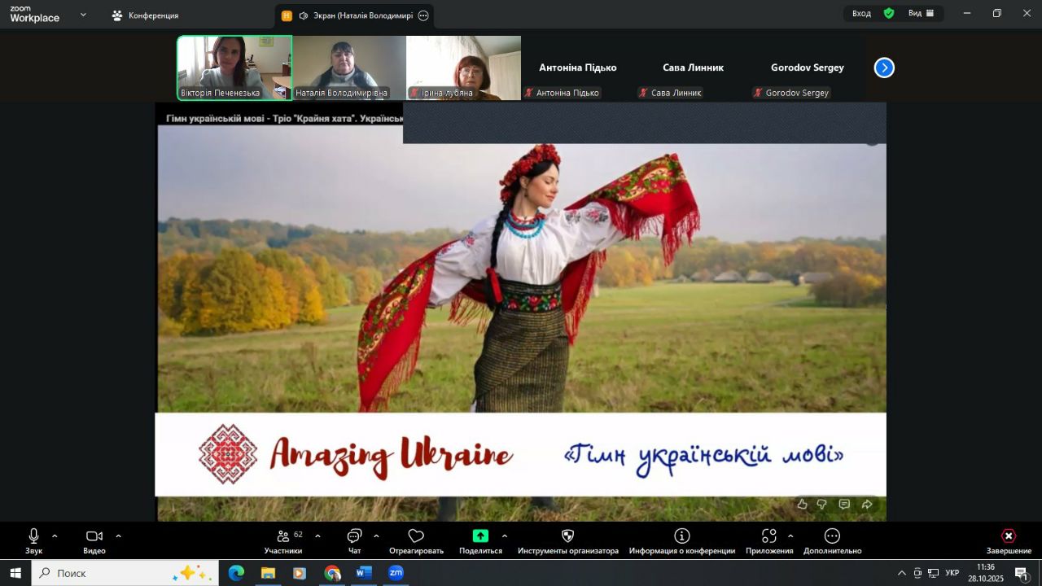
Task: Toggle the microphone Звук button
Action: pyautogui.click(x=33, y=537)
